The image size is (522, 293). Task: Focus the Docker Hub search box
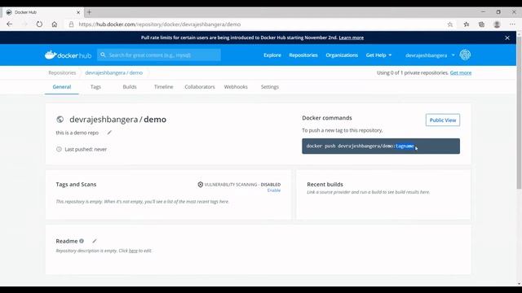(159, 55)
